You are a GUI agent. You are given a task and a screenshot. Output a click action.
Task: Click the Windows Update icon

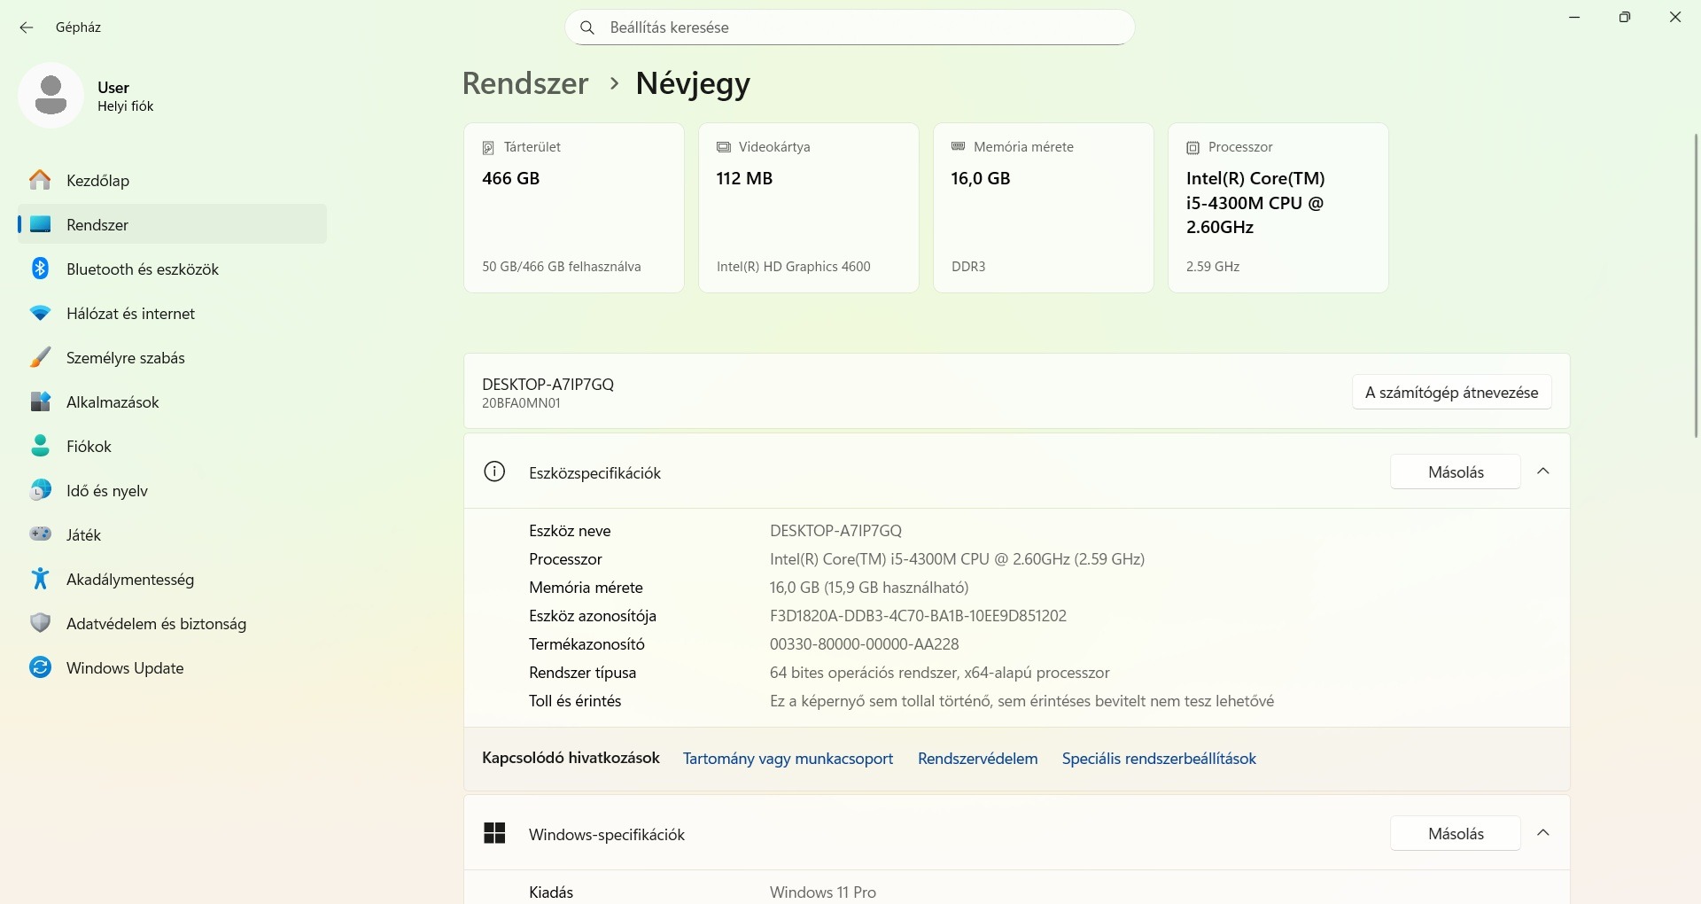click(x=40, y=667)
